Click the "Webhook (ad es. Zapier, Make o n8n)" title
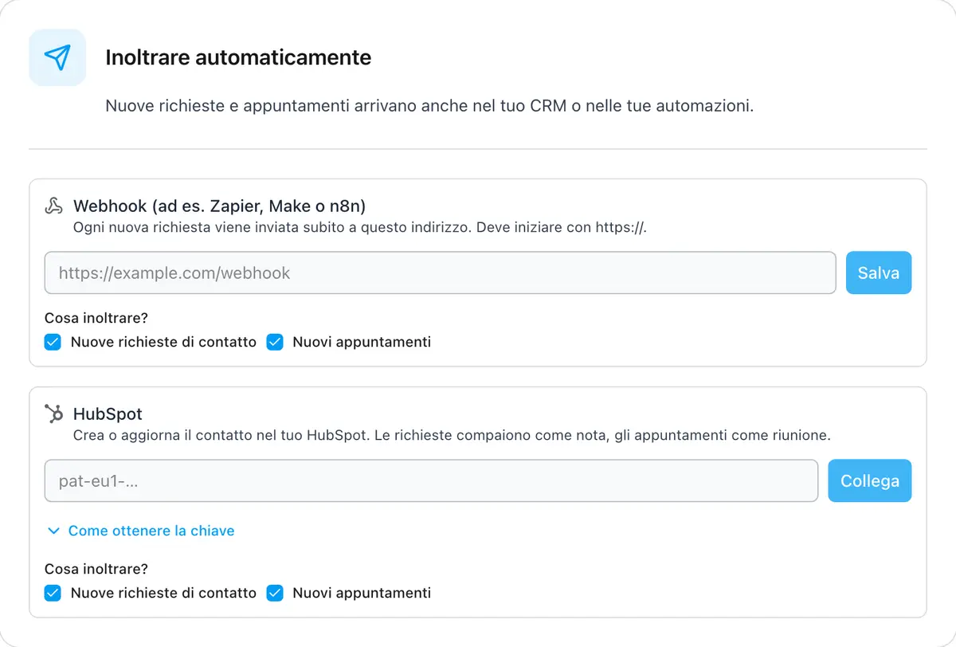 pos(219,206)
